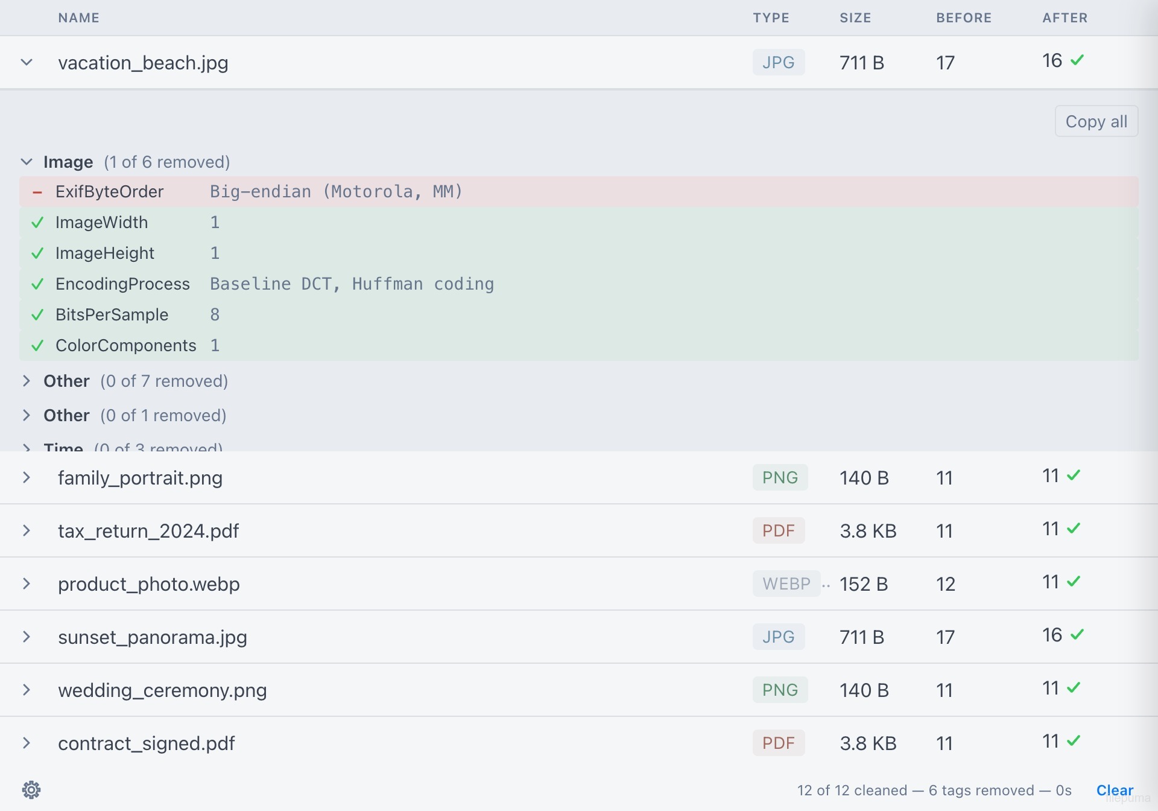Collapse the vacation_beach.jpg row
Viewport: 1158px width, 811px height.
(27, 62)
